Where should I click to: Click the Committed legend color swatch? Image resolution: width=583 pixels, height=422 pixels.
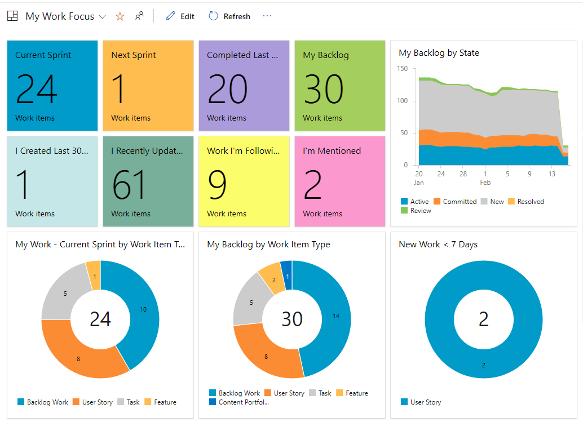(435, 201)
